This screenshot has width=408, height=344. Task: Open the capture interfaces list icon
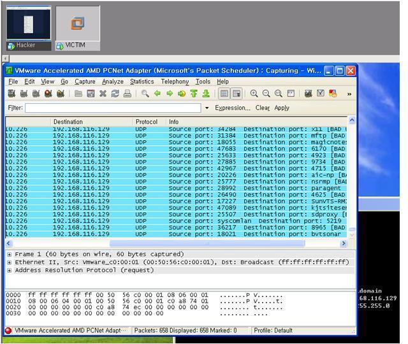[11, 94]
